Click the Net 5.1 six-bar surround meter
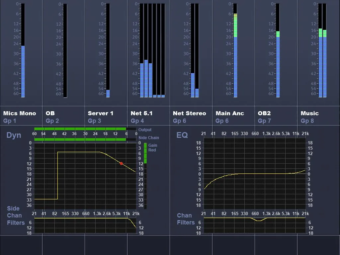340x255 pixels. [x=152, y=50]
